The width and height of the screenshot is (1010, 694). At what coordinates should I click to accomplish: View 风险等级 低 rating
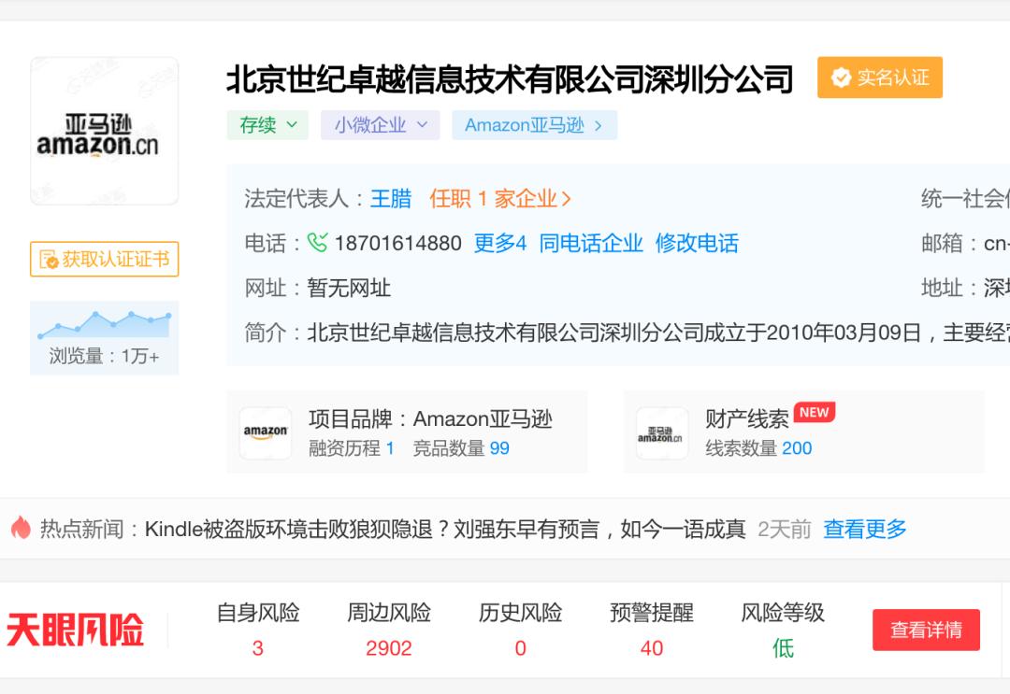(x=783, y=647)
